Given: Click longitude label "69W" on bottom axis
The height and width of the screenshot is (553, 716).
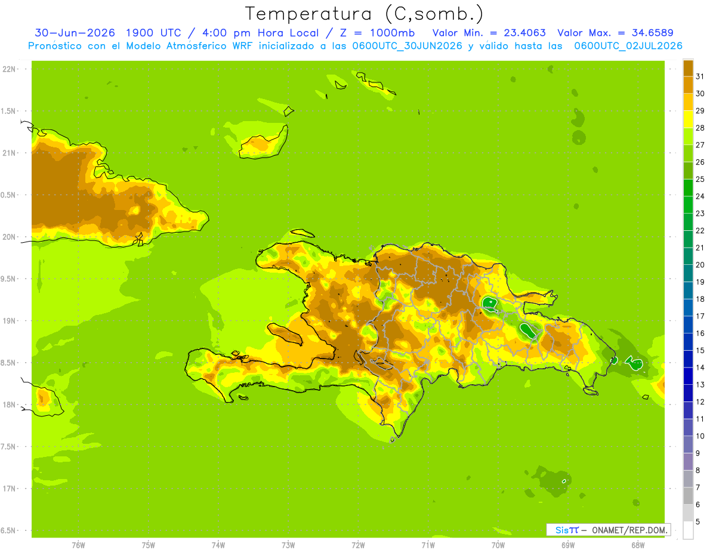Looking at the screenshot, I should pos(568,545).
